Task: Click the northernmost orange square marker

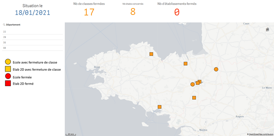Action: pyautogui.click(x=151, y=54)
